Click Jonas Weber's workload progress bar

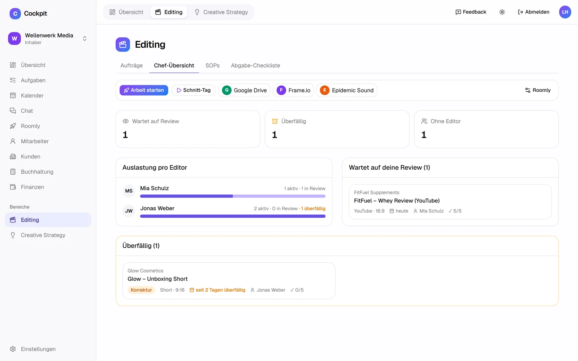tap(233, 216)
